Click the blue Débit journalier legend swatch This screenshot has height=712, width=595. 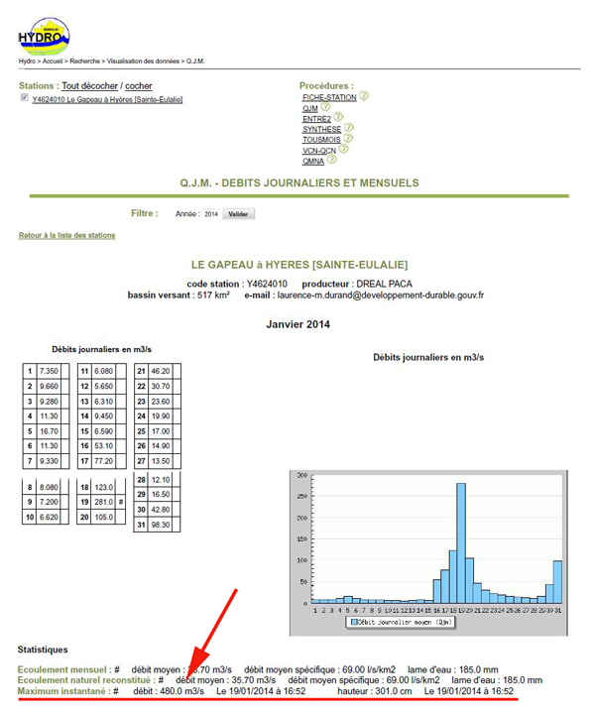click(354, 622)
